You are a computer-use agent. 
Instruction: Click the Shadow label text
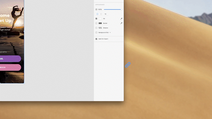click(106, 28)
